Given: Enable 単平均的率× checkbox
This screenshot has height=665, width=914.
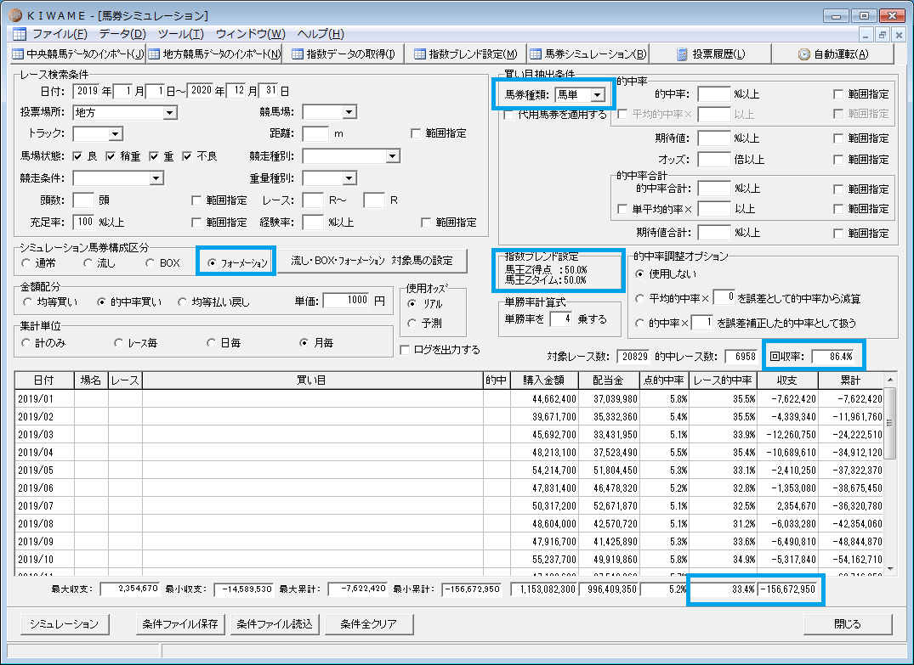Looking at the screenshot, I should coord(622,209).
